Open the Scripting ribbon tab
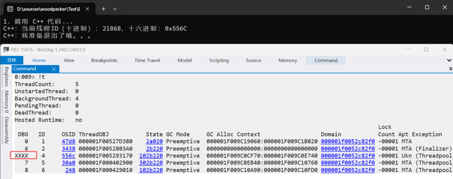The width and height of the screenshot is (453, 179). pos(219,60)
